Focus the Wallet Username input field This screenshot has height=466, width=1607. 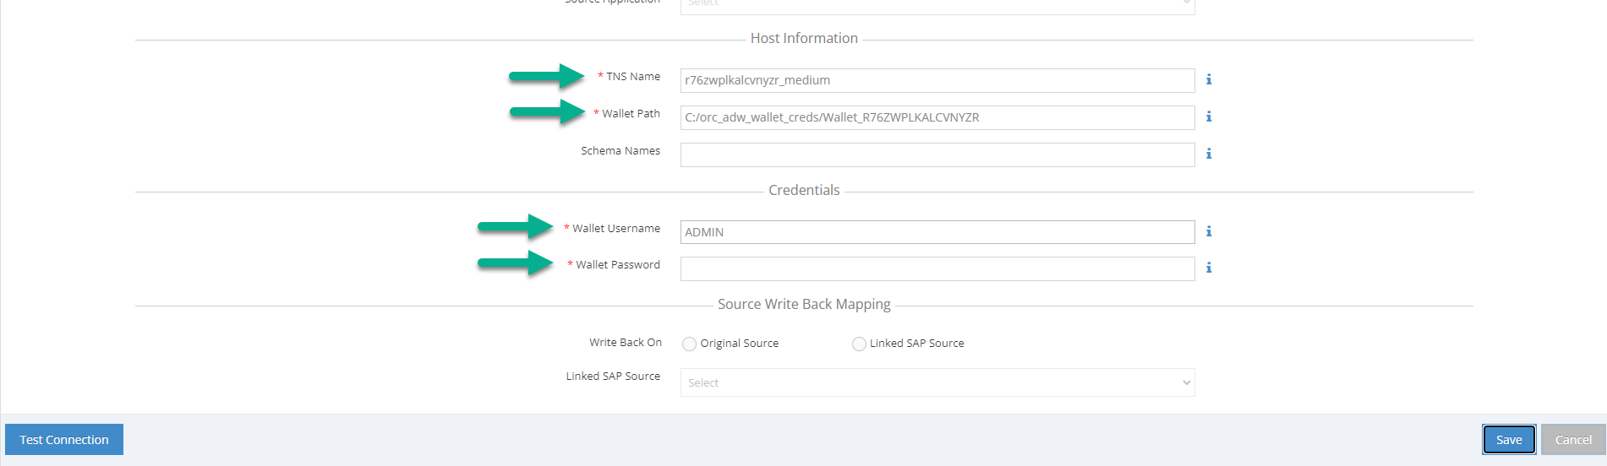(937, 232)
